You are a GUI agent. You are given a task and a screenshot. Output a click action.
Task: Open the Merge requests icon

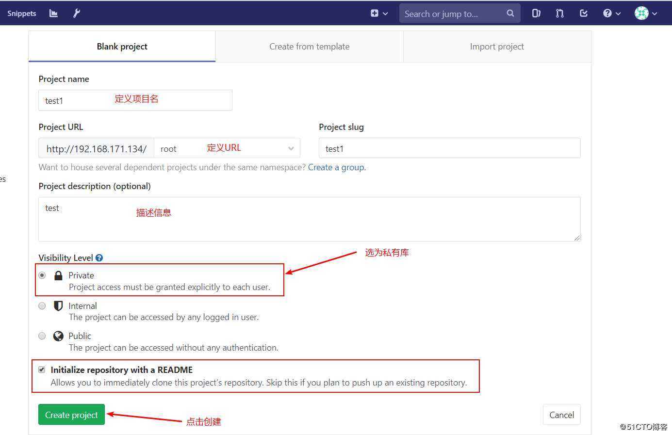point(560,14)
